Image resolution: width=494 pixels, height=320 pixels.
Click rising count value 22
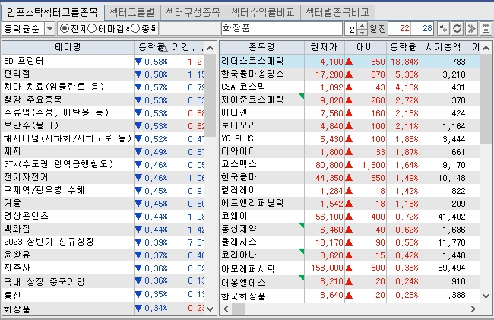pos(400,29)
